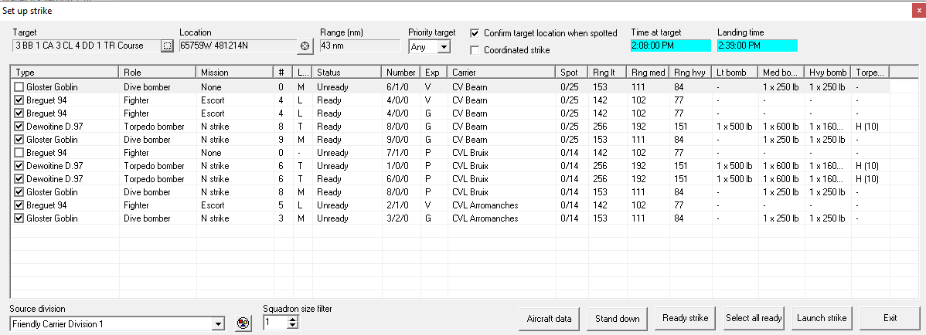
Task: Click the Status column header
Action: point(346,72)
